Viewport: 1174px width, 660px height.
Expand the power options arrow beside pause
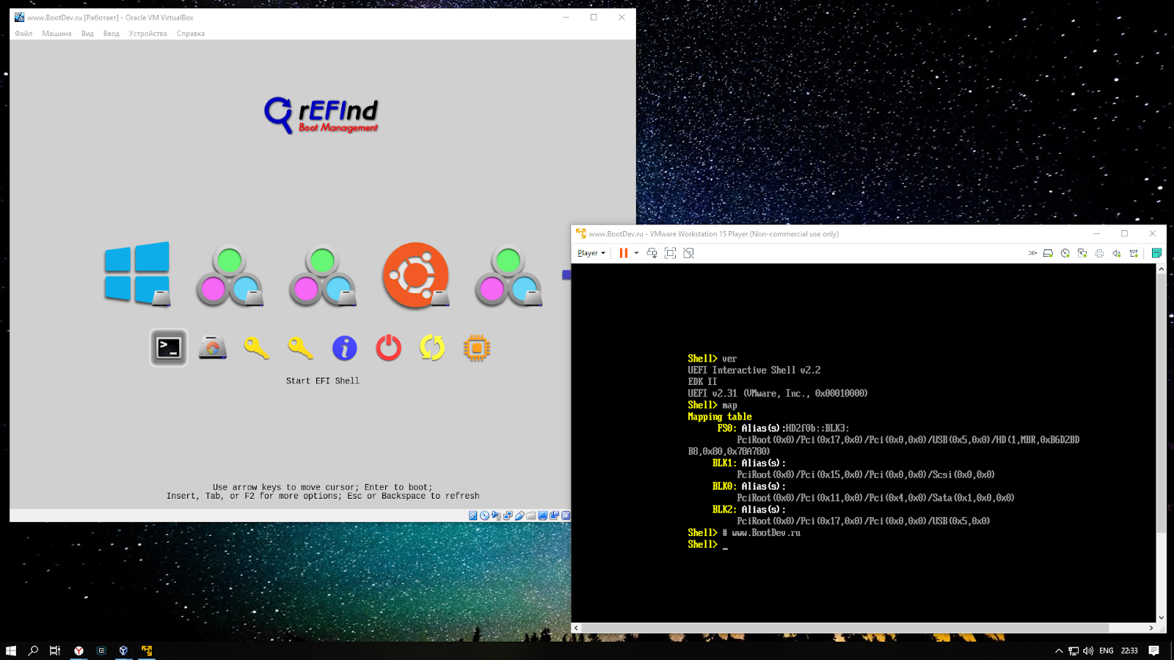pos(636,253)
